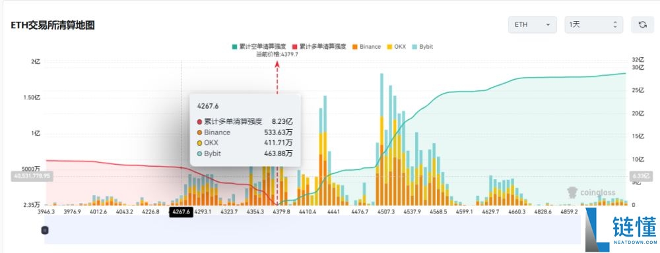660x253 pixels.
Task: Click the 4267.6 x-axis highlighted label
Action: coord(181,211)
